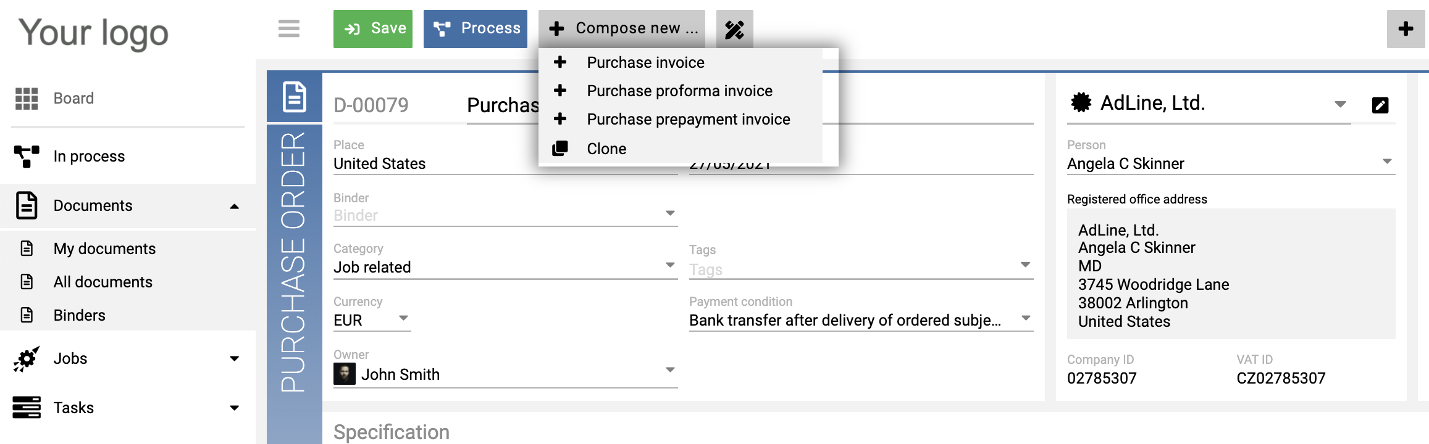Open In process workflow icon

point(27,157)
